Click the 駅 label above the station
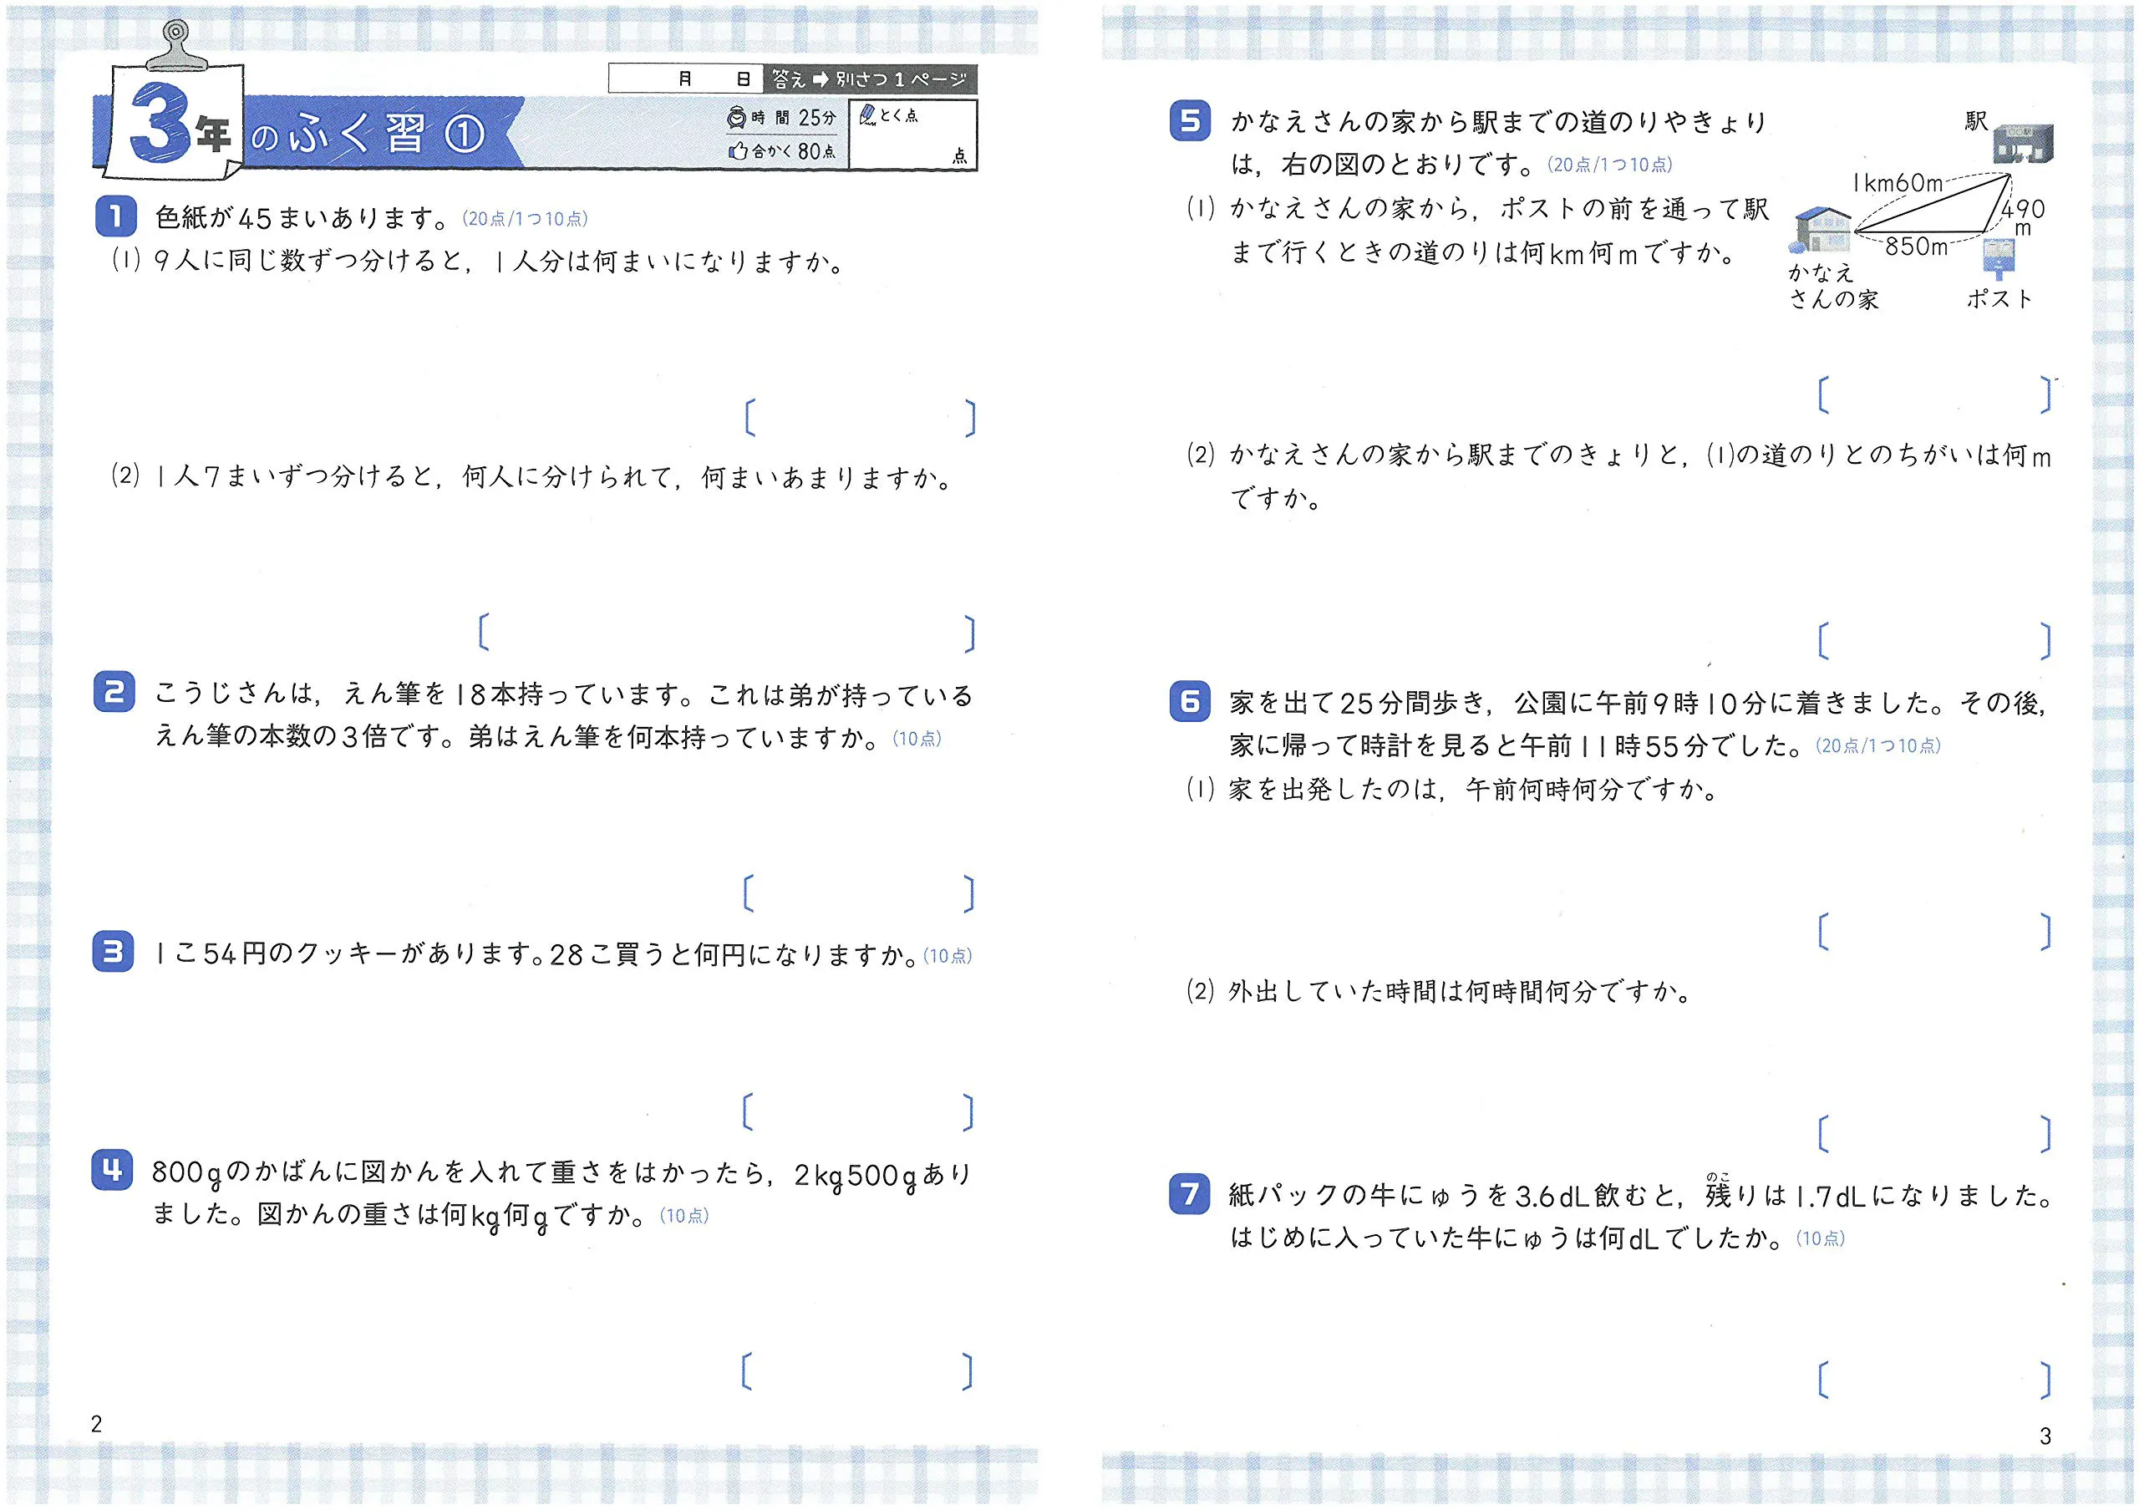Viewport: 2139px width, 1510px height. [x=1976, y=121]
